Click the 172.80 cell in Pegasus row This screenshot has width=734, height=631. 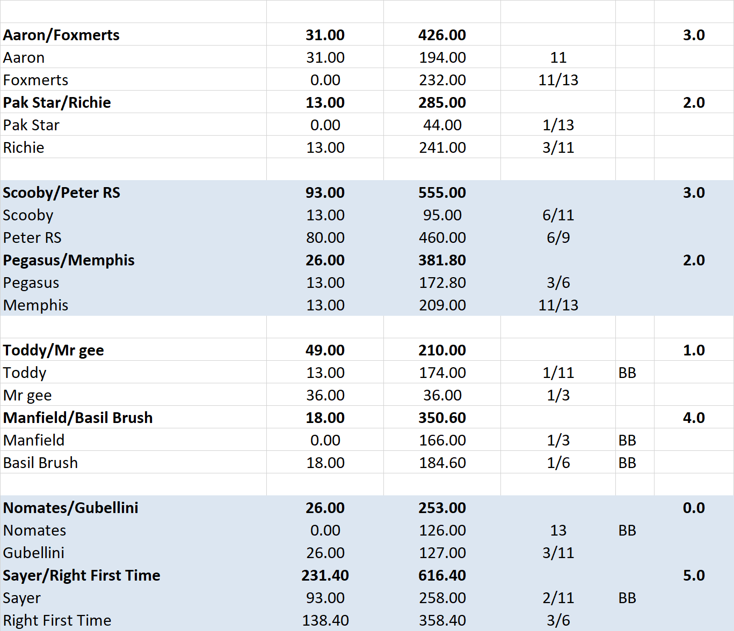[x=442, y=283]
